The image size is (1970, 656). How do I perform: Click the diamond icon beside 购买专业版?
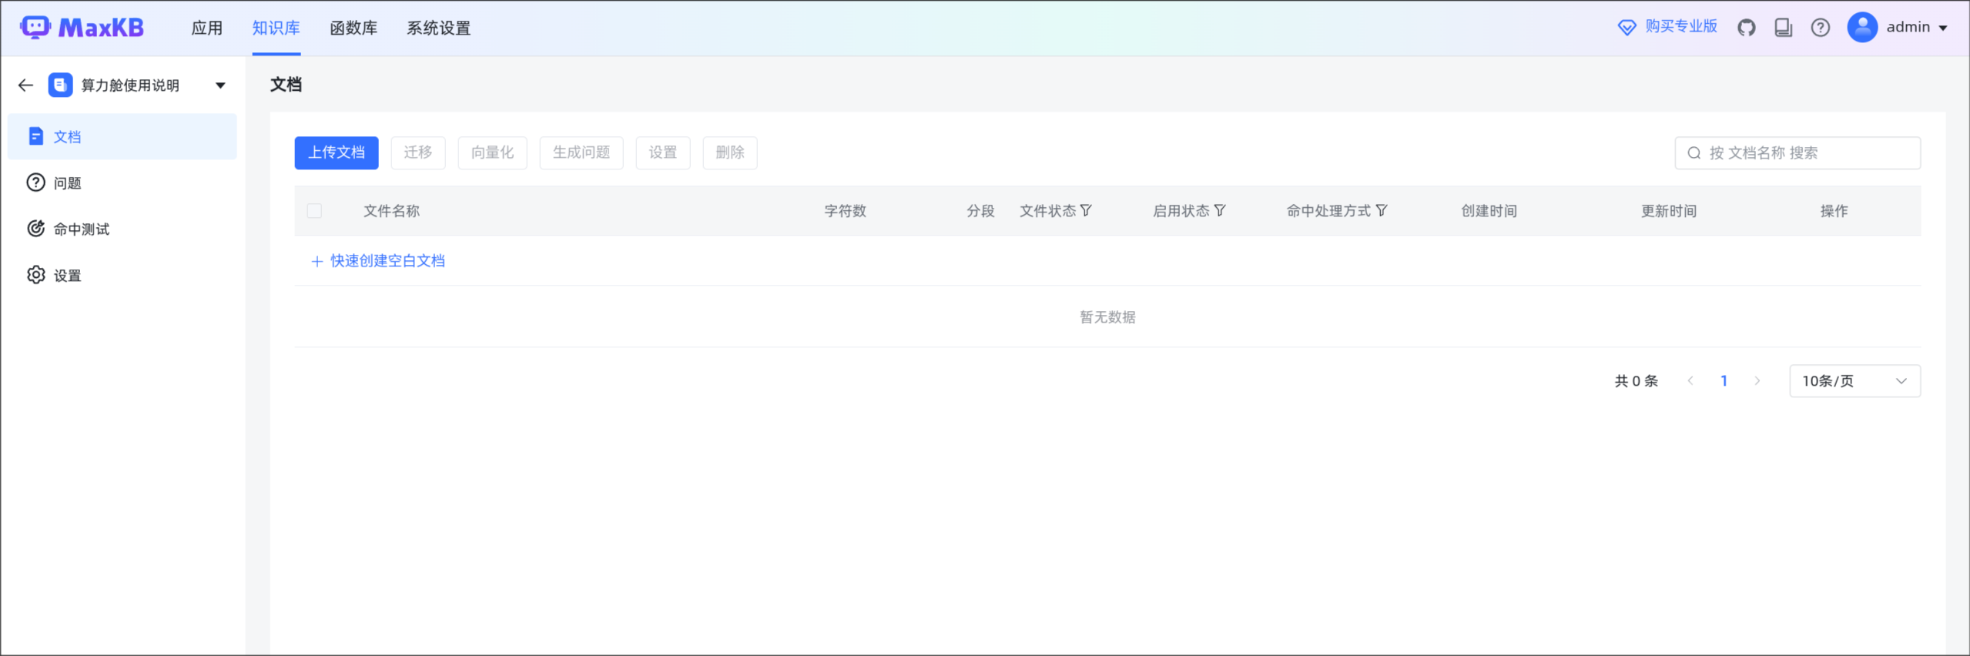[1627, 28]
